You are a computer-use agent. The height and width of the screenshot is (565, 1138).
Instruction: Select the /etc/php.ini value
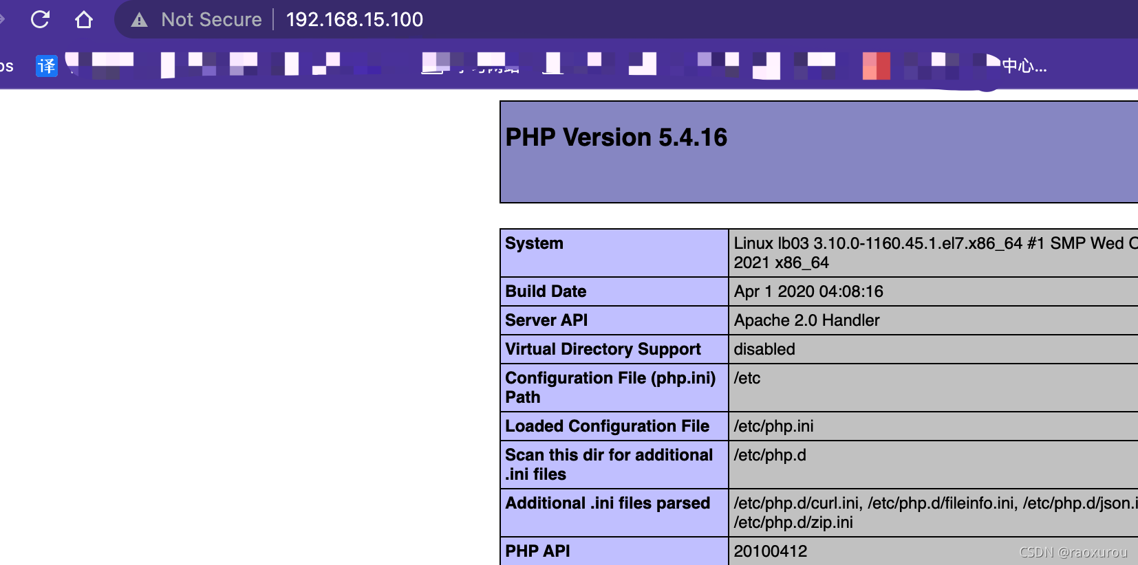pos(773,426)
